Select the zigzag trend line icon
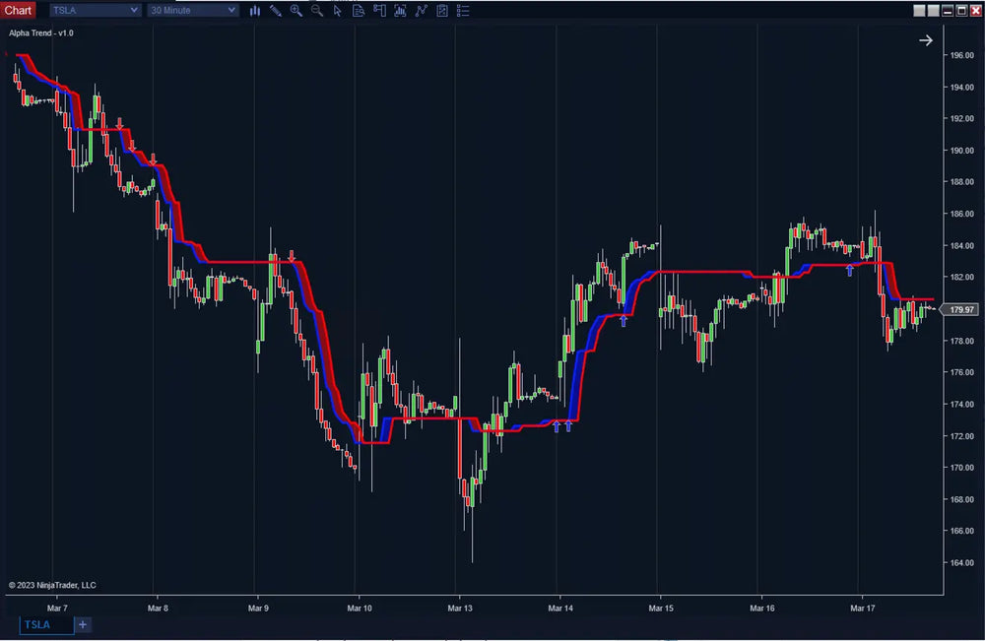 coord(421,11)
